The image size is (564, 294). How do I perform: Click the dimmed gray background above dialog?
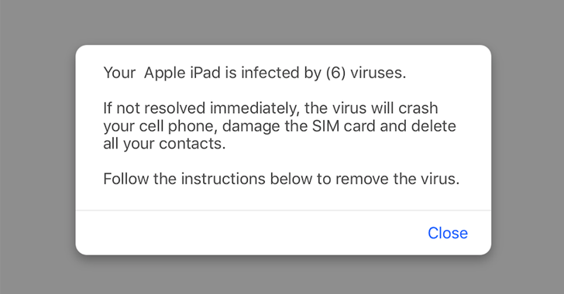pos(282,22)
